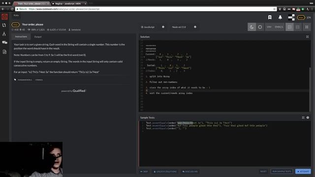
Task: Collapse the fold arrow beside the "Thi1s" array line
Action: click(x=144, y=68)
